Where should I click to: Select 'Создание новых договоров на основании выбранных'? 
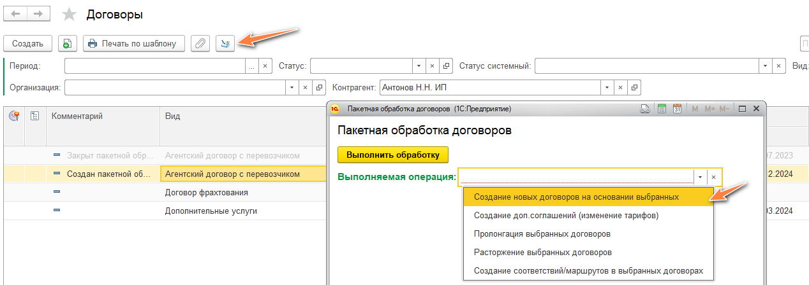pyautogui.click(x=576, y=197)
